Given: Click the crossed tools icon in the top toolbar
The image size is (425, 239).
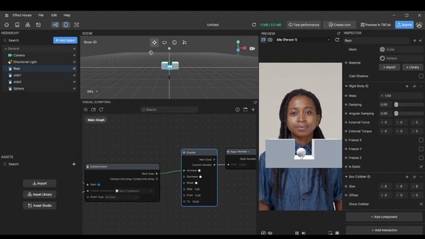Looking at the screenshot, I should [76, 25].
